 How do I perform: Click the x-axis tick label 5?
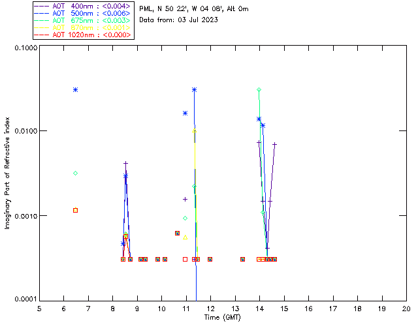click(39, 309)
